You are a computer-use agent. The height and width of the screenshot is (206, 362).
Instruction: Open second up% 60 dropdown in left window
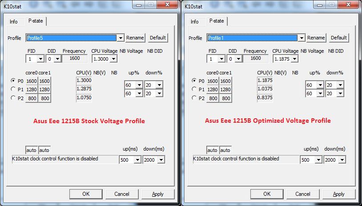pyautogui.click(x=139, y=93)
